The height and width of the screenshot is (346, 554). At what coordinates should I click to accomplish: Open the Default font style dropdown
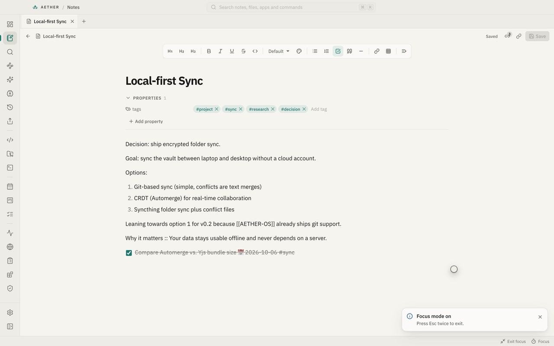point(279,51)
